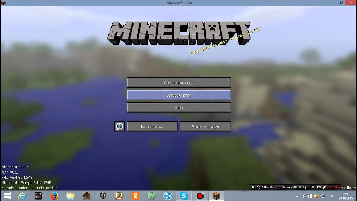Click the Minecraft Forge 9.11.1.1345 text

26,183
